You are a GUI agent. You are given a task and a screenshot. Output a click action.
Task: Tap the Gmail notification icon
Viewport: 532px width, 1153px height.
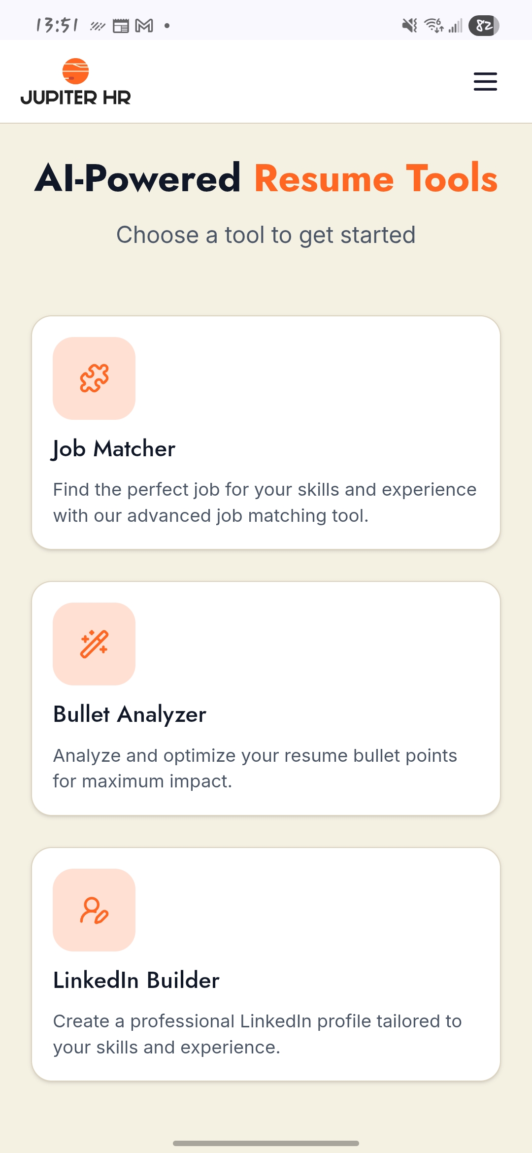[144, 26]
